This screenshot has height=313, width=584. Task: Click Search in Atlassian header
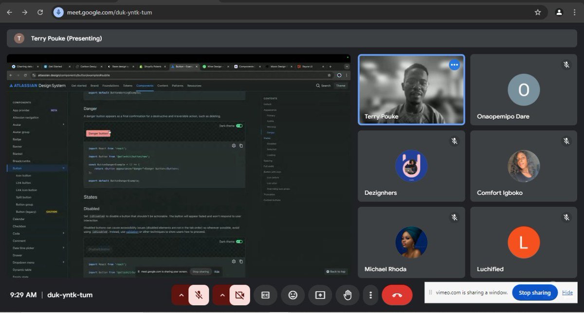coord(323,86)
